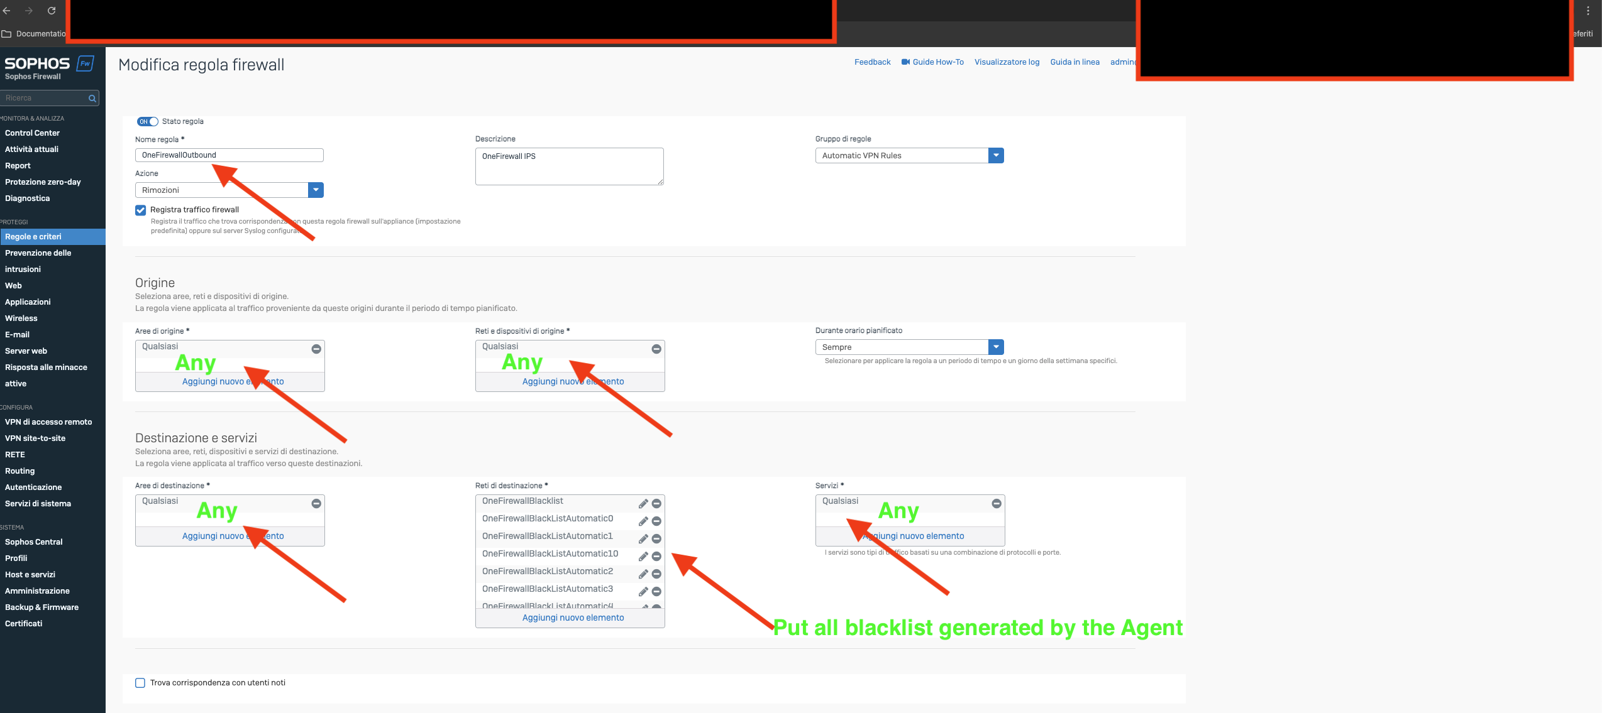Remove OneFirewallBlackListAutomatic2 entry
The width and height of the screenshot is (1602, 713).
click(656, 574)
